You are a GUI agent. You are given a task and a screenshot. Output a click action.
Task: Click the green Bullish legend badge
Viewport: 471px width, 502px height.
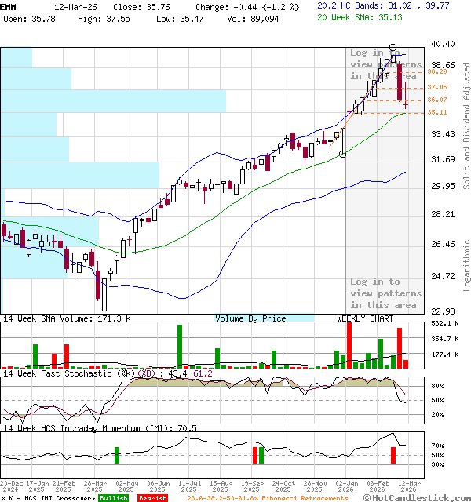pos(114,498)
